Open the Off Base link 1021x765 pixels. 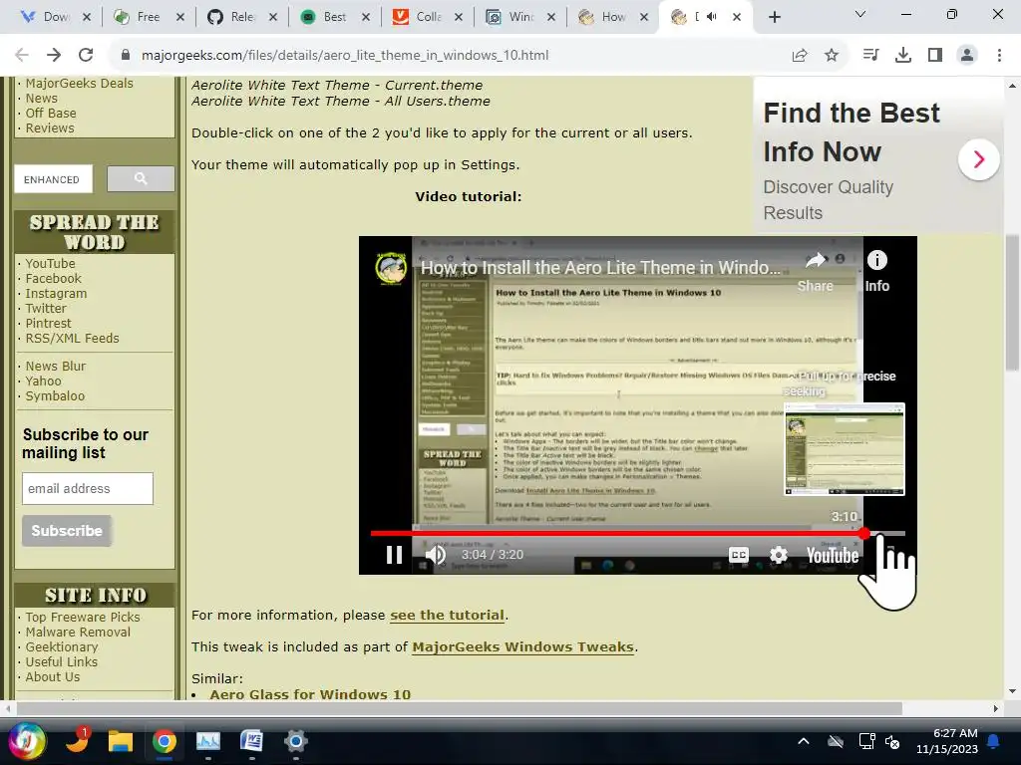[51, 114]
